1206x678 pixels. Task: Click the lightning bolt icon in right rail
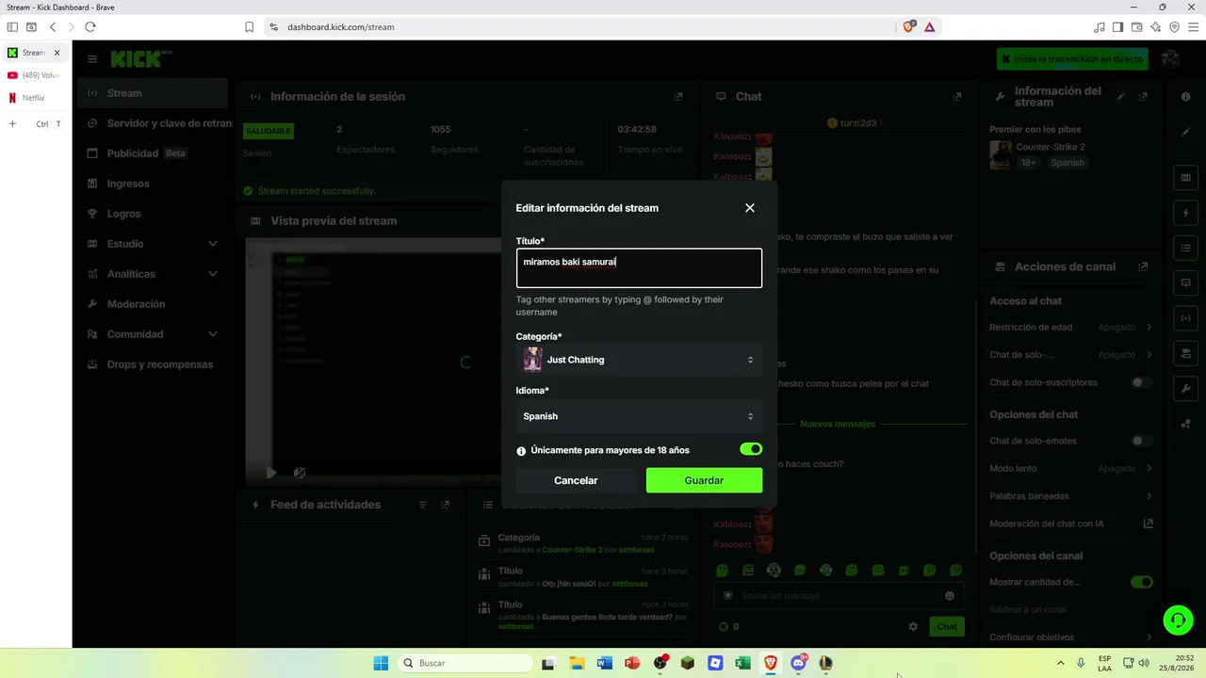[1185, 213]
